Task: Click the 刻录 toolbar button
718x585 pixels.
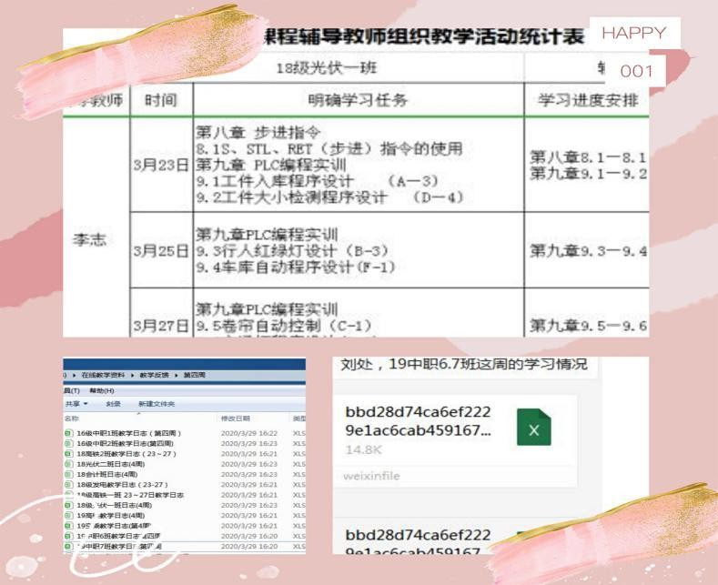Action: 113,404
